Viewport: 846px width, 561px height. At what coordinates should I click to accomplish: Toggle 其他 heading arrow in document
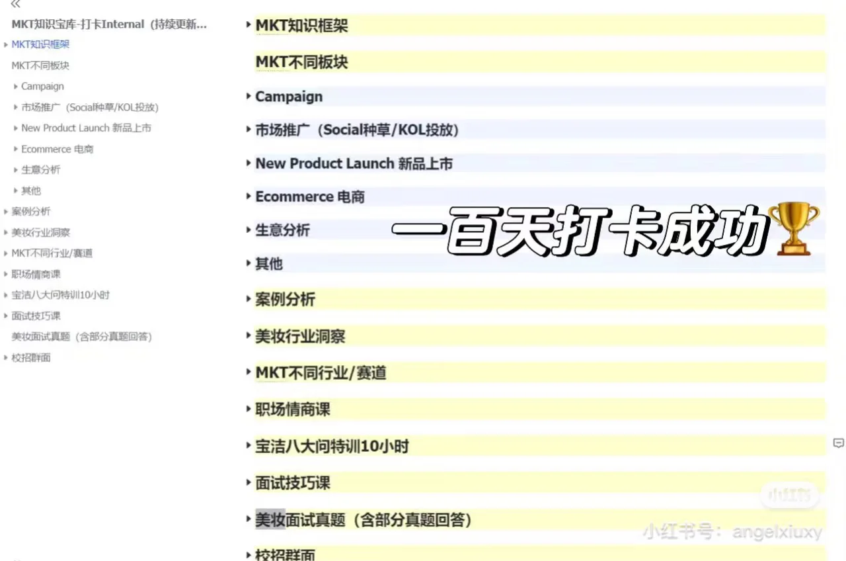249,263
